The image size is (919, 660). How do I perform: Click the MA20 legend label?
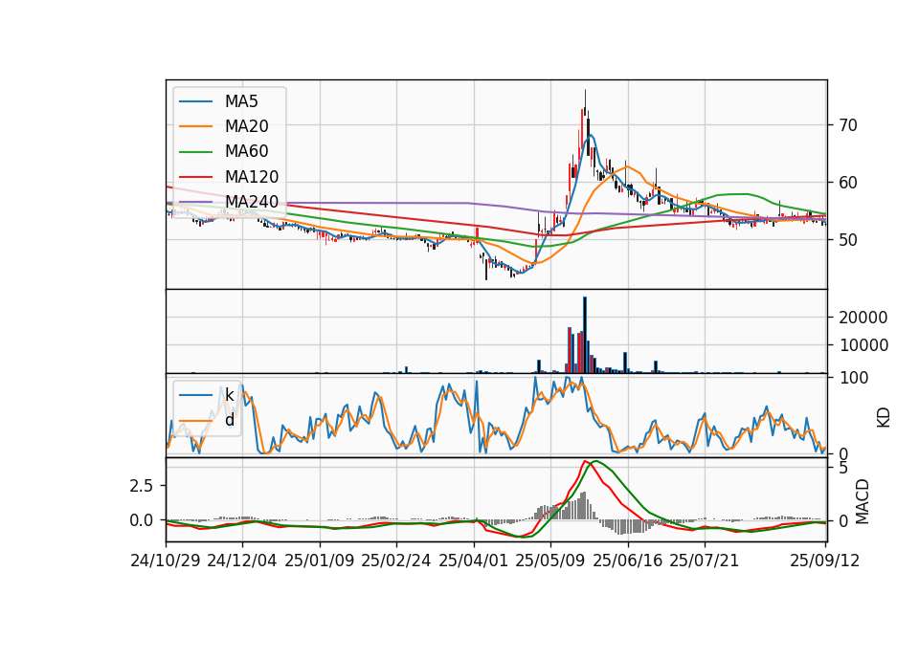(247, 126)
